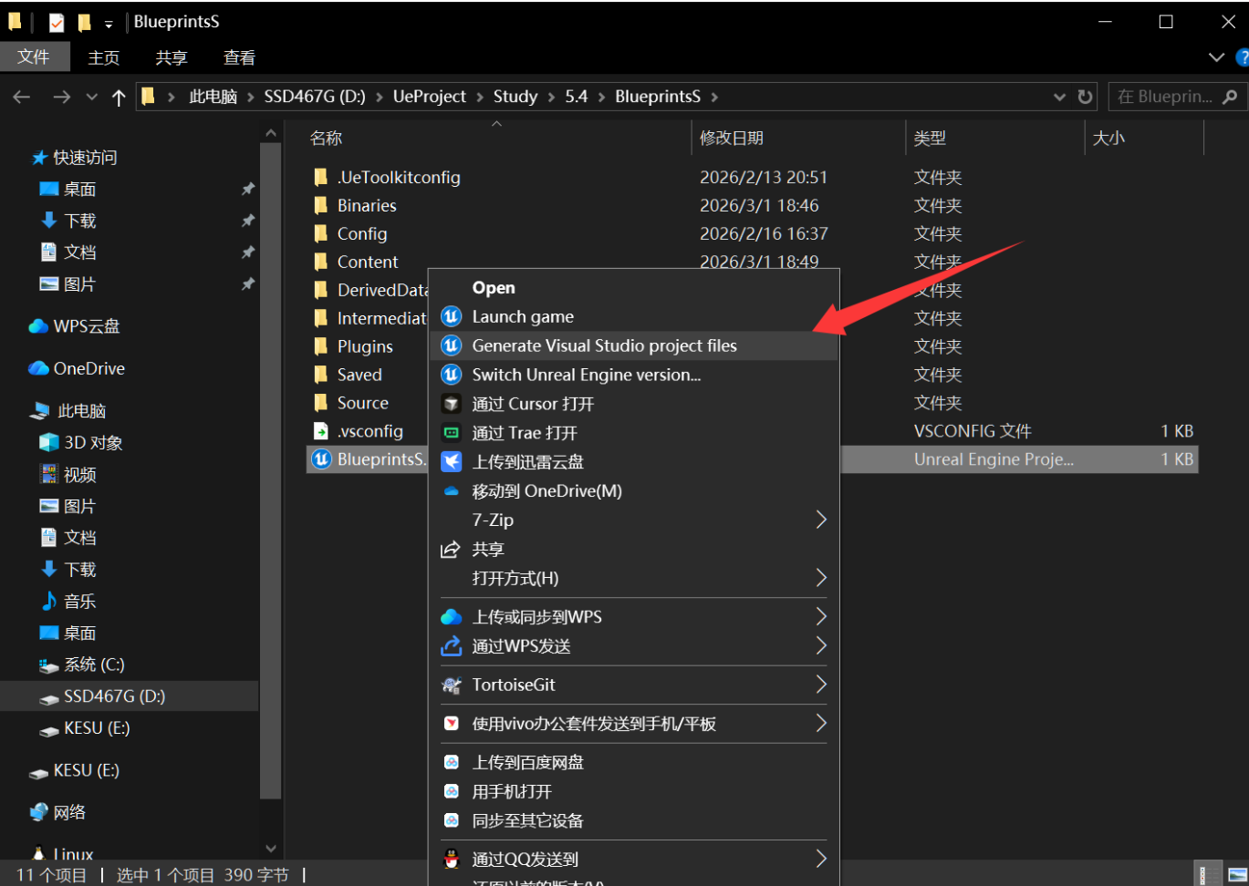Click the search box for BlueprintsS
Viewport: 1249px width, 886px height.
click(x=1176, y=97)
